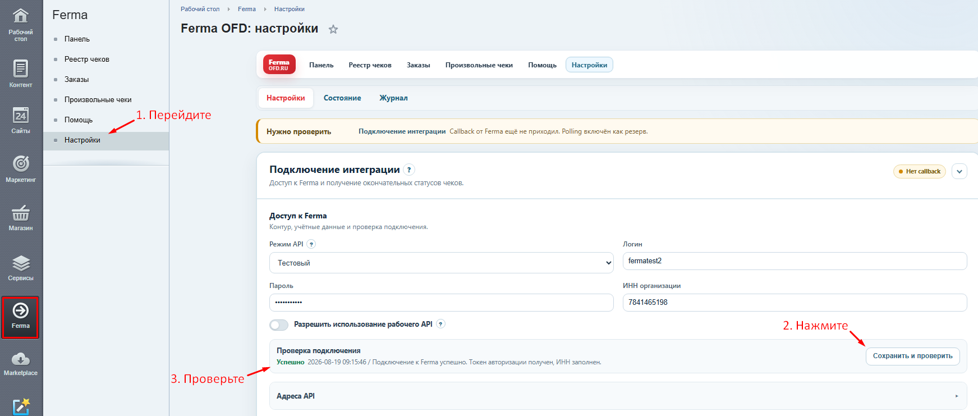The height and width of the screenshot is (416, 978).
Task: Open the Режим API dropdown
Action: 442,263
